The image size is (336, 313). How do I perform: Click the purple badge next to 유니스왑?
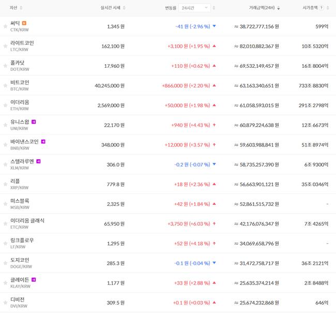click(x=34, y=122)
